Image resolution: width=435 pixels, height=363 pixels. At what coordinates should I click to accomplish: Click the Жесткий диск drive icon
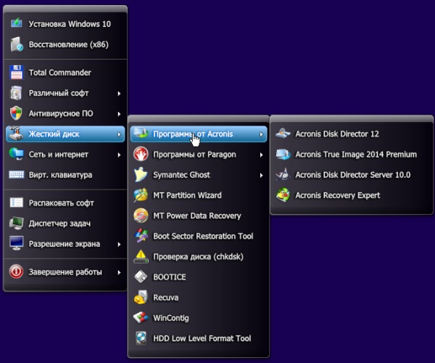[x=17, y=134]
